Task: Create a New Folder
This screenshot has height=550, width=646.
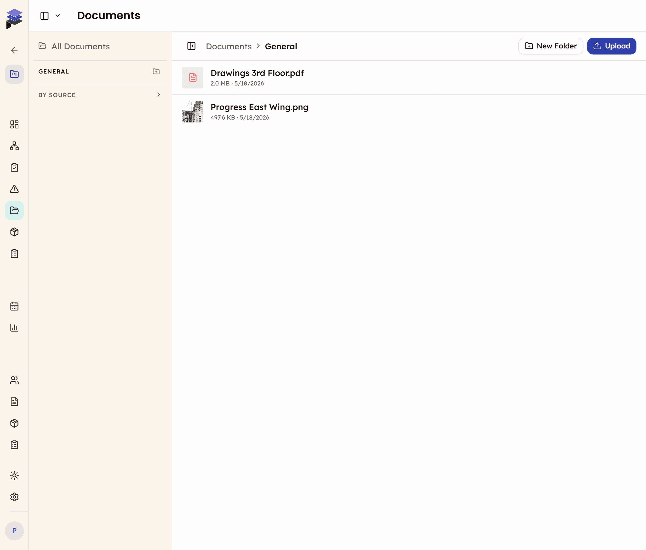Action: pyautogui.click(x=551, y=46)
